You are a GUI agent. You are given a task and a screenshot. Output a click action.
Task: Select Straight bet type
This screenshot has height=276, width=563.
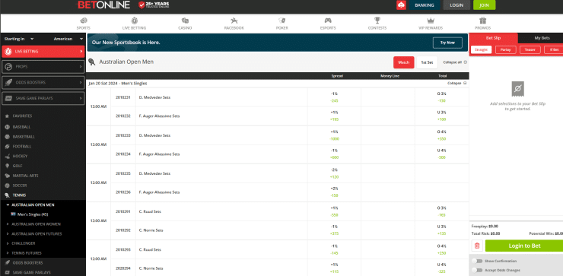(481, 50)
